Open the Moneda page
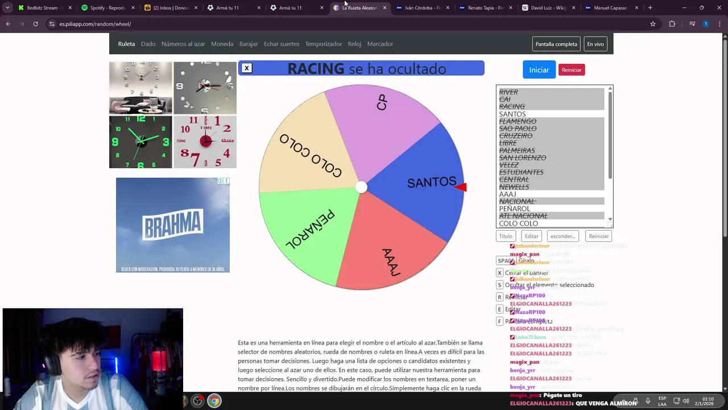The width and height of the screenshot is (728, 410). (222, 44)
